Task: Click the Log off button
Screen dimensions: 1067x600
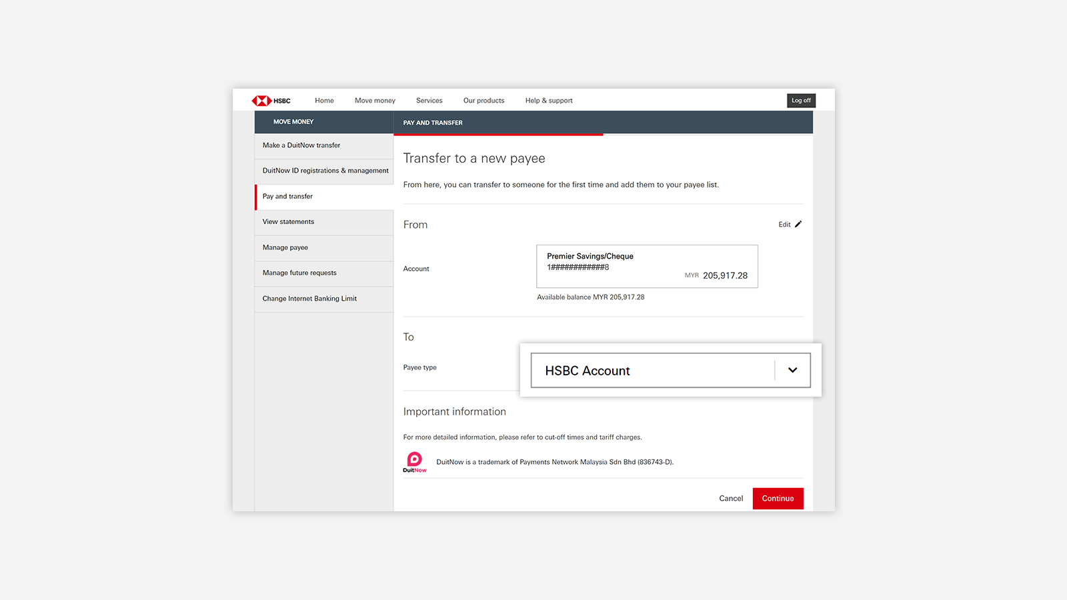Action: [x=801, y=101]
